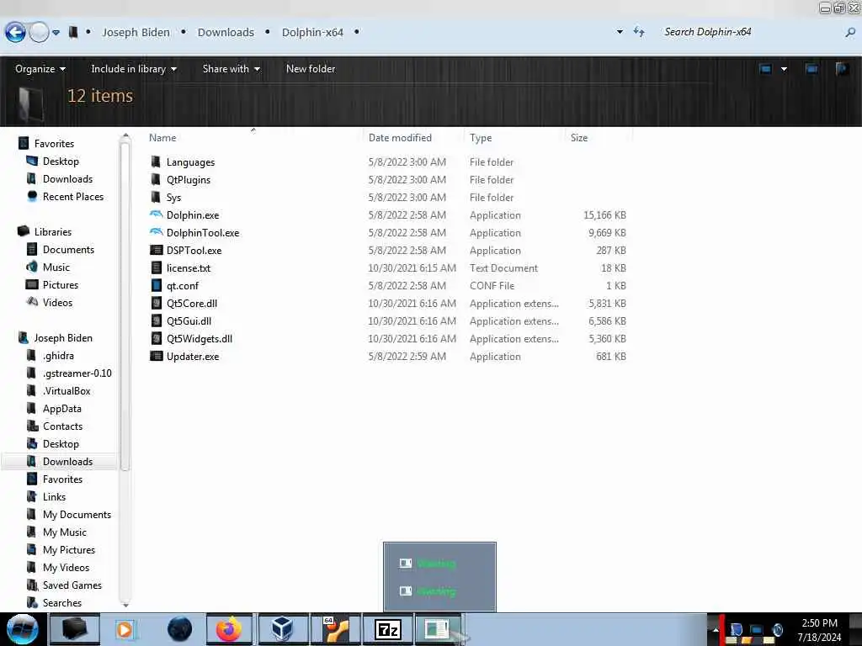Open Music library
The width and height of the screenshot is (862, 646).
pyautogui.click(x=56, y=267)
